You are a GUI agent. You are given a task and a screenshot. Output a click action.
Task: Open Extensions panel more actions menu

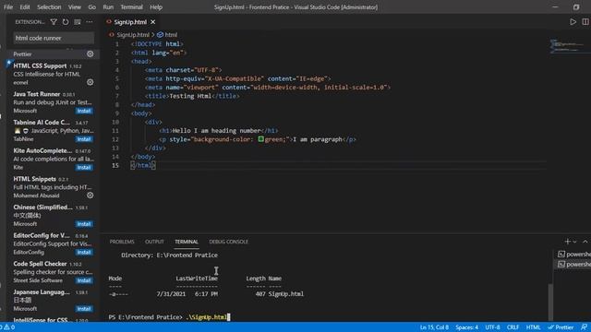pyautogui.click(x=90, y=22)
